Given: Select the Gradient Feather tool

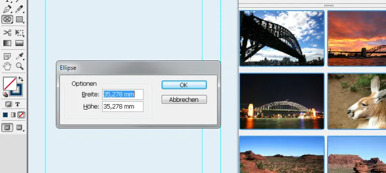Looking at the screenshot, I should pos(19,43).
